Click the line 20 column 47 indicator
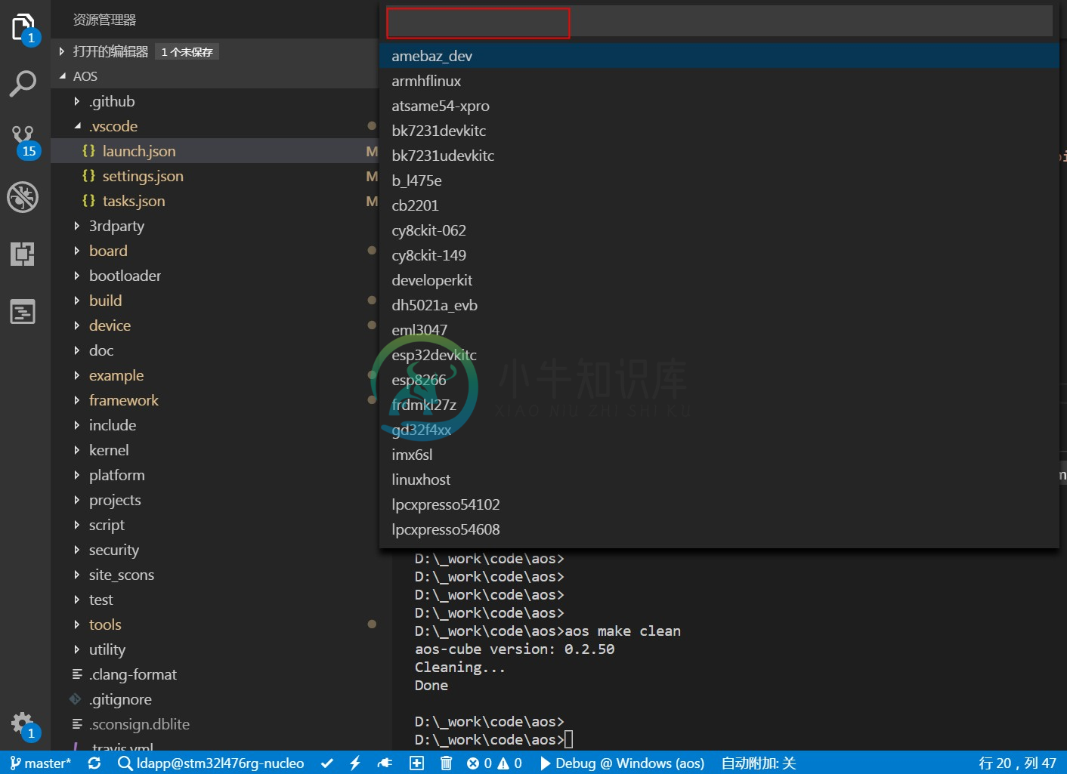Viewport: 1067px width, 774px height. tap(1017, 763)
